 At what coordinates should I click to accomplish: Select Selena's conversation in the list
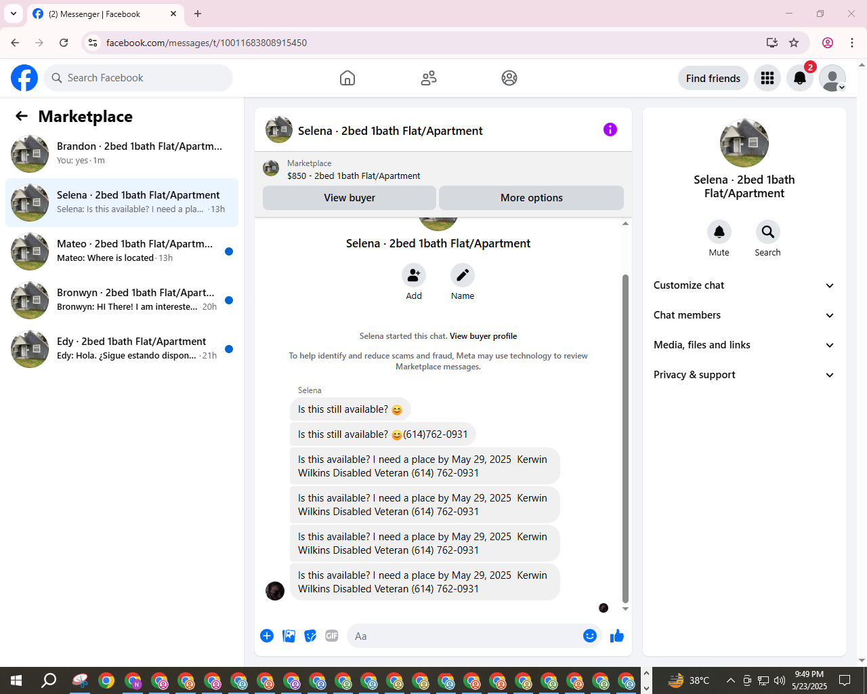[x=122, y=203]
